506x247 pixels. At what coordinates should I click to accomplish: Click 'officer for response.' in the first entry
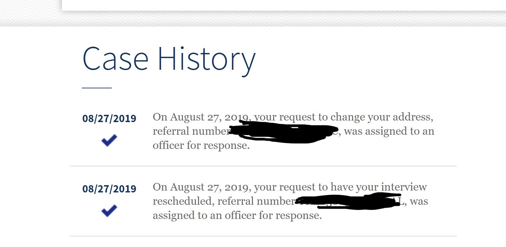[201, 145]
